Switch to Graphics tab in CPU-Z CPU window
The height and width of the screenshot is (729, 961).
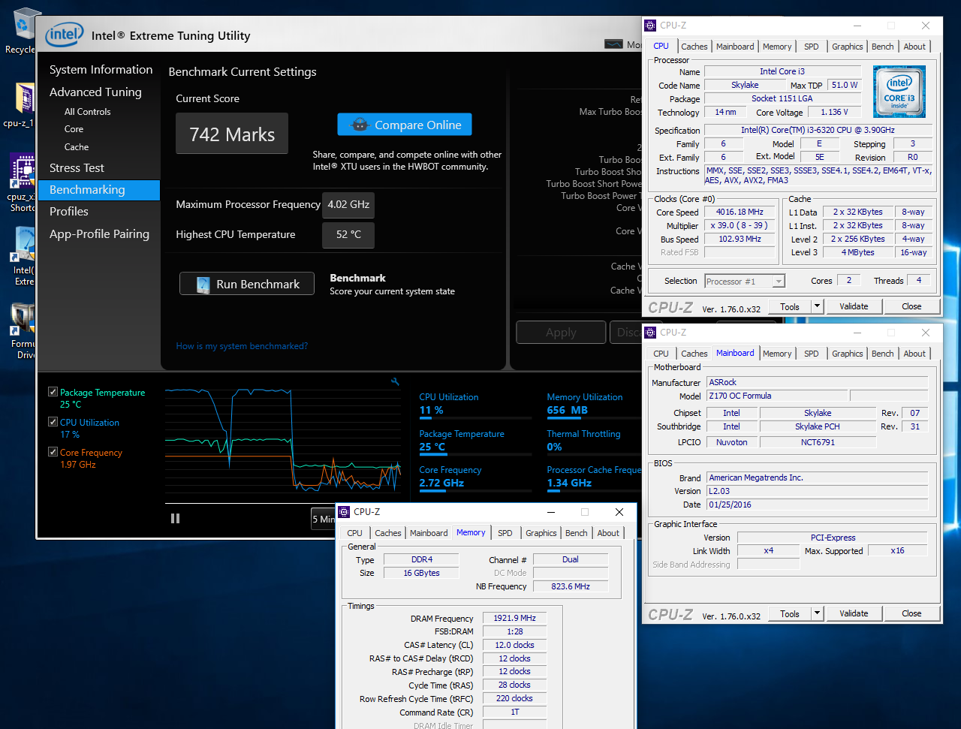pos(848,47)
